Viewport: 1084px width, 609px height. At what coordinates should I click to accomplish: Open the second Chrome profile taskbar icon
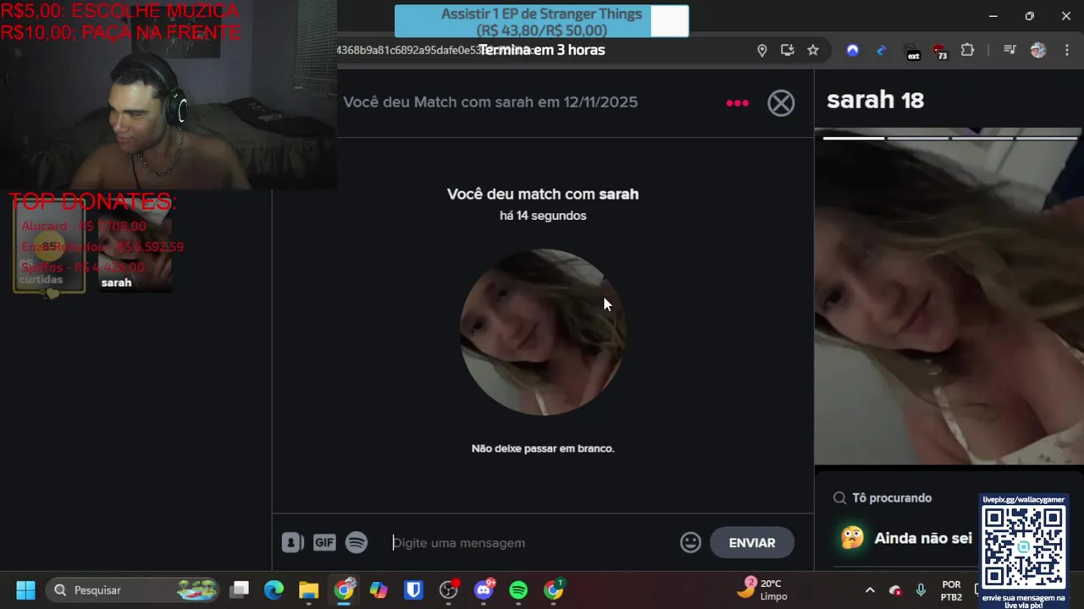pyautogui.click(x=554, y=590)
